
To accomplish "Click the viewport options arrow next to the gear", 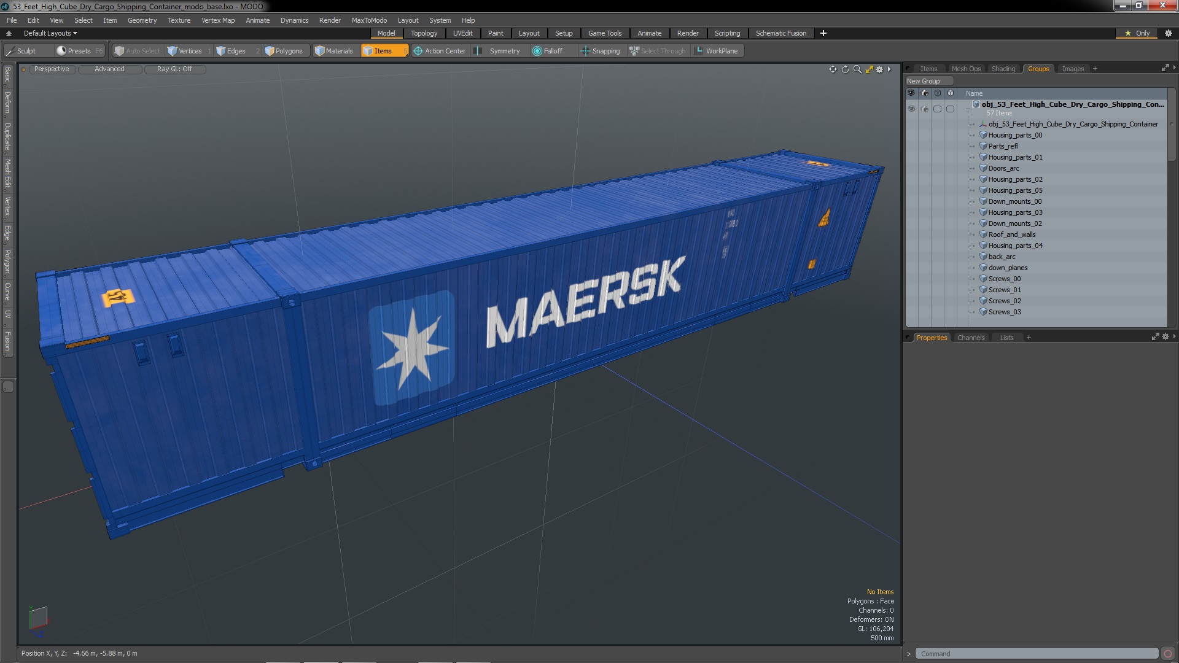I will [x=889, y=69].
